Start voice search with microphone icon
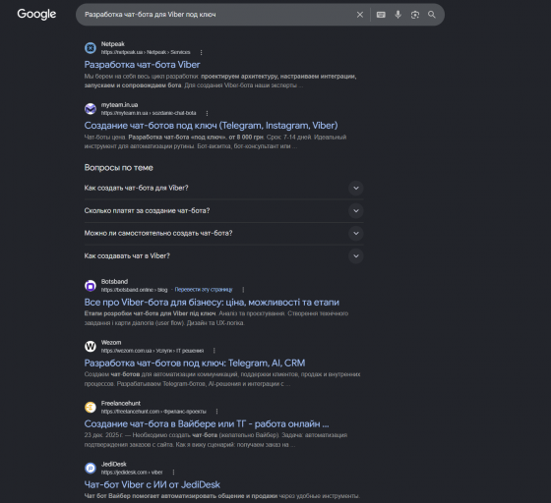 coord(398,15)
